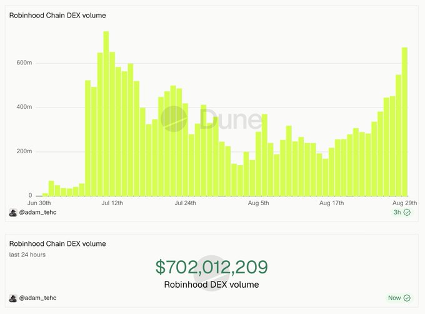Click the 600m y-axis label
This screenshot has height=314, width=425.
tap(24, 63)
